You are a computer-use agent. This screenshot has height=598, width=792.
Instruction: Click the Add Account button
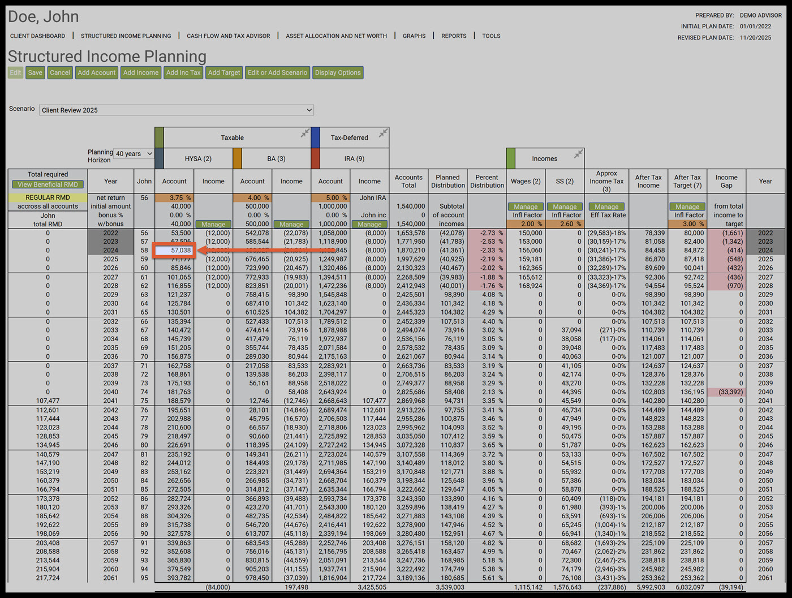click(97, 72)
